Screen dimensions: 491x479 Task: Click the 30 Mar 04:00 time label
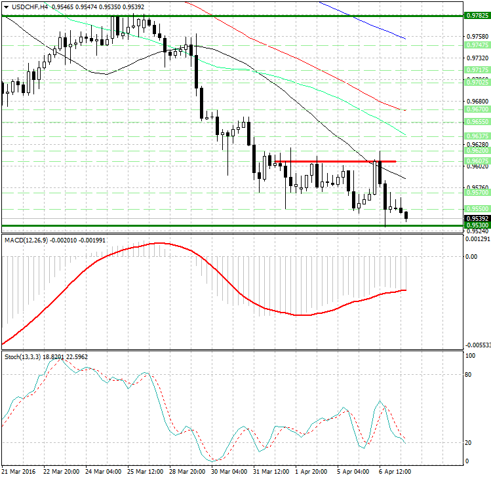(x=229, y=472)
